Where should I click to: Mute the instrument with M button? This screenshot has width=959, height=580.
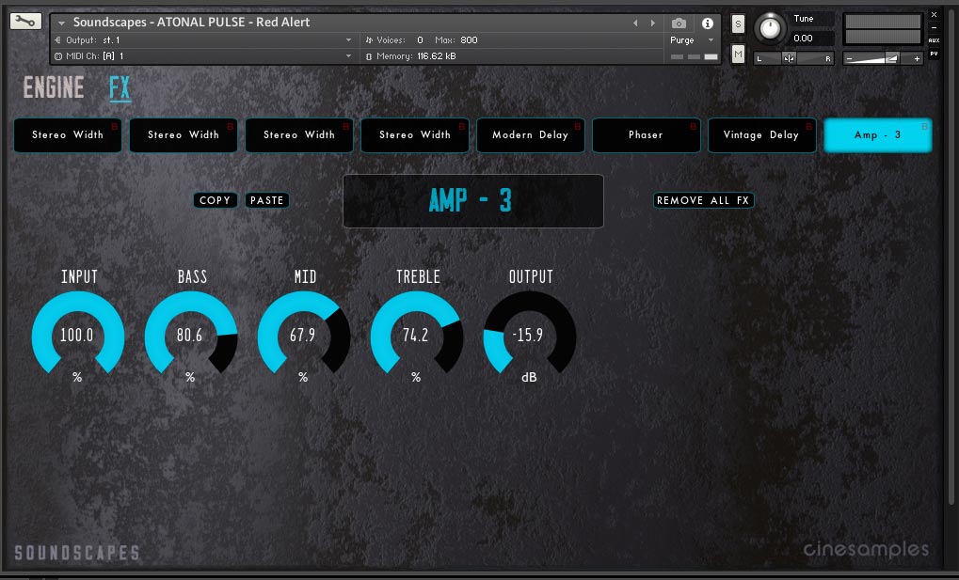[738, 55]
